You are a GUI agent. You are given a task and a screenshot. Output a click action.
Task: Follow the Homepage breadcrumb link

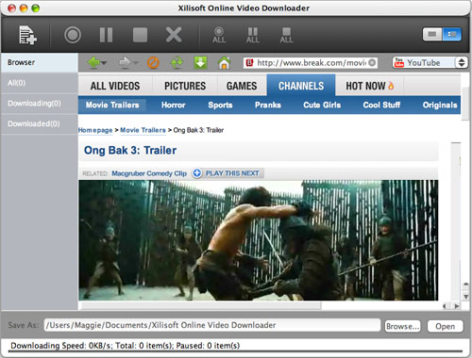[x=95, y=130]
